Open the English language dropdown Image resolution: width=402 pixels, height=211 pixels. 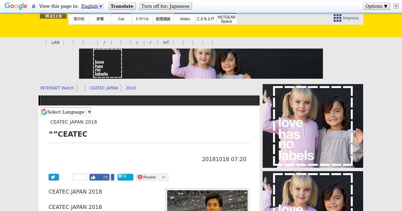92,6
